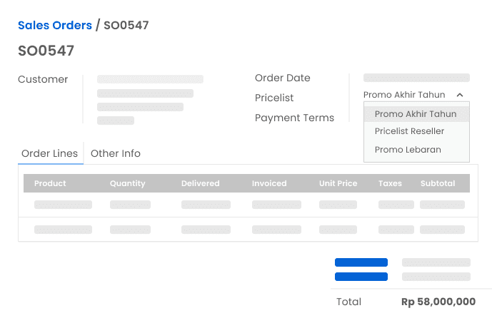Pick the Promo Lebaran pricelist
Screen dimensions: 492x323
[408, 150]
